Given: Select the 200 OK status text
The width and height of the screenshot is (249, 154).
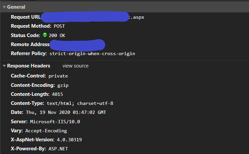Looking at the screenshot, I should tap(57, 35).
